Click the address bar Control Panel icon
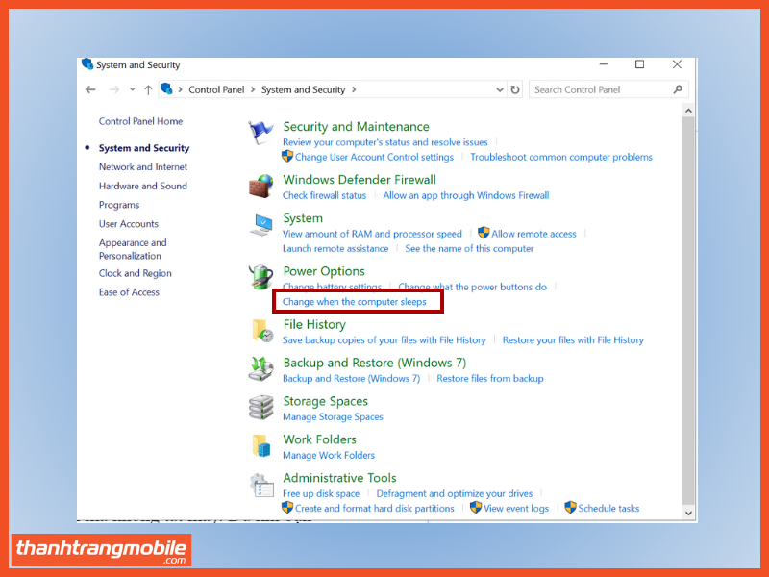The width and height of the screenshot is (769, 577). pos(166,88)
